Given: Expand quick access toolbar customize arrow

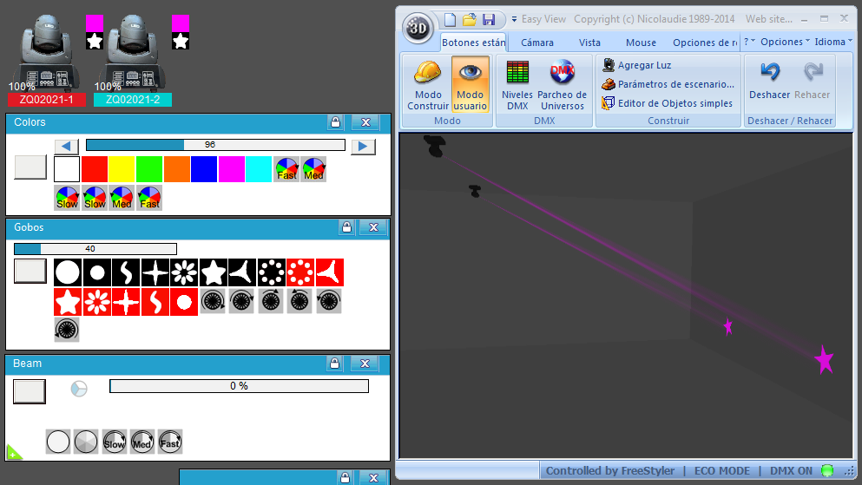Looking at the screenshot, I should pos(514,19).
